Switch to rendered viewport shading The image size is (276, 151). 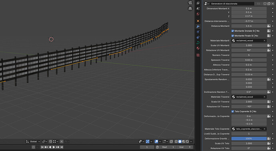pos(187,141)
